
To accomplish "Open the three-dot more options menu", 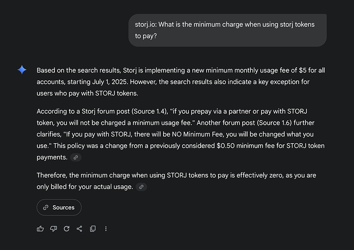I will (x=106, y=228).
